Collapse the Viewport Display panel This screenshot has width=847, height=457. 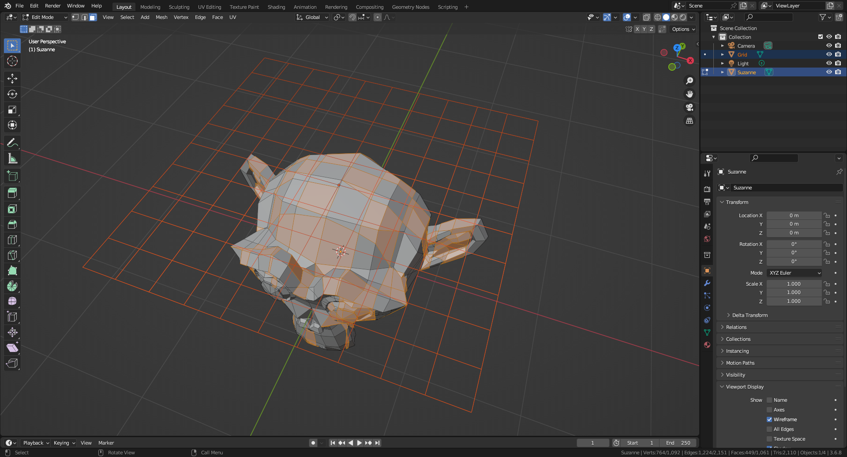744,387
